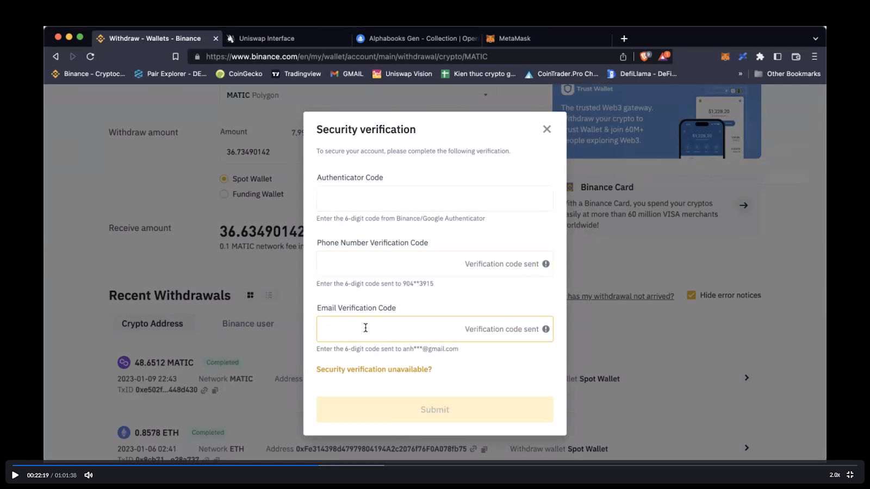Go back to previous page
The width and height of the screenshot is (870, 489).
[55, 57]
